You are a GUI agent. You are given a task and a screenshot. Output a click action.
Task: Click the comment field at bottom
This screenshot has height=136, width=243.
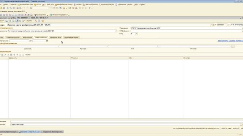[x=126, y=122]
